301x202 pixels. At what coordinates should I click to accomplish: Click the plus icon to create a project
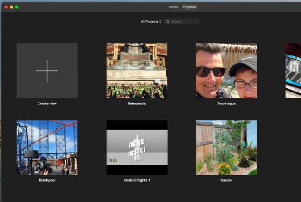(47, 71)
